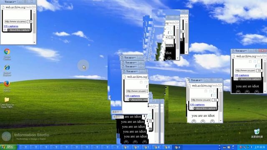Click Go button in rightmost window

click(x=259, y=70)
